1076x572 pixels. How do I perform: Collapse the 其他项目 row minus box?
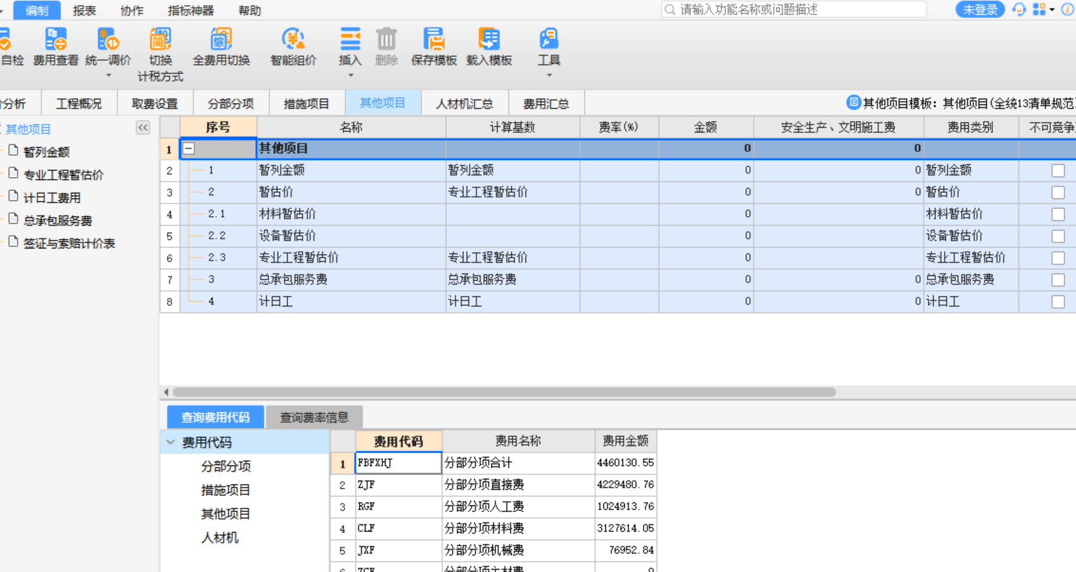click(189, 149)
